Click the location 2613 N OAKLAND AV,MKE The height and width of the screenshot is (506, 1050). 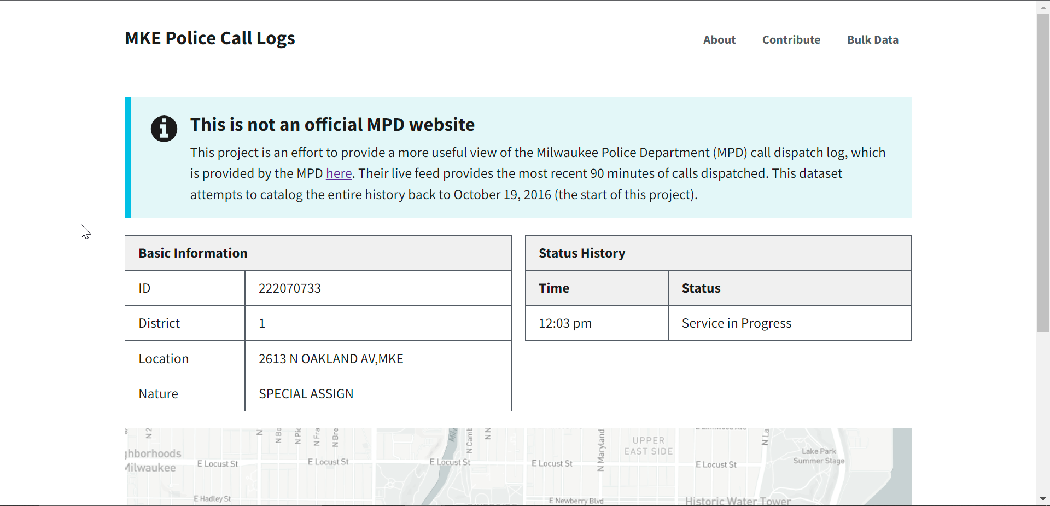click(331, 359)
